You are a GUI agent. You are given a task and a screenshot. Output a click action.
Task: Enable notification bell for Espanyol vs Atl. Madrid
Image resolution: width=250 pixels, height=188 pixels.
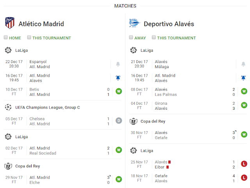pos(118,64)
